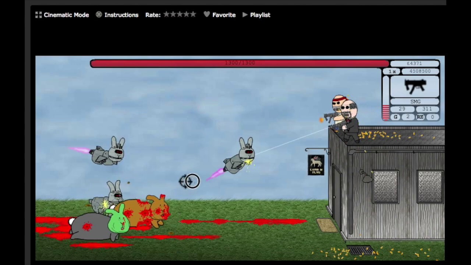Image resolution: width=471 pixels, height=265 pixels.
Task: Click the G grenade icon
Action: coord(396,117)
